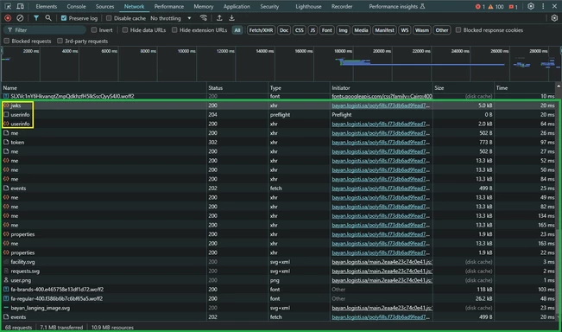This screenshot has width=562, height=332.
Task: Filter requests by CSS type
Action: pyautogui.click(x=300, y=30)
